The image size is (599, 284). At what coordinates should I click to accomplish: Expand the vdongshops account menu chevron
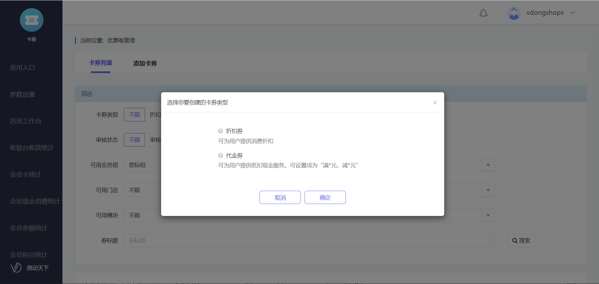(x=573, y=13)
